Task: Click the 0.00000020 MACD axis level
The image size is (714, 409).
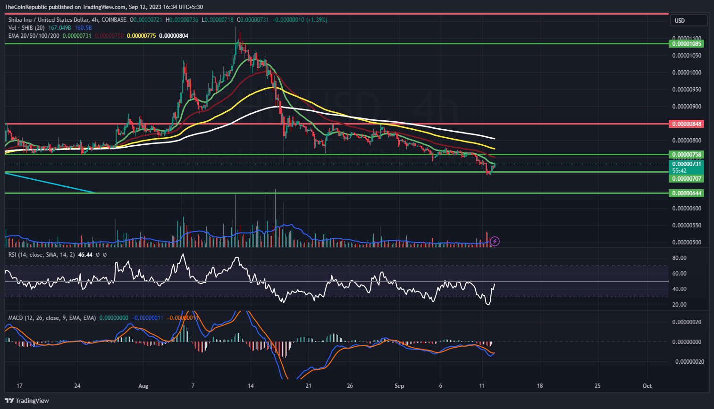Action: pyautogui.click(x=688, y=322)
